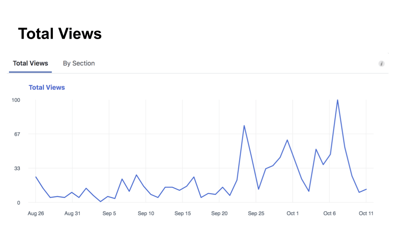This screenshot has height=232, width=412.
Task: Click the Sep 5 date label
Action: (x=109, y=214)
